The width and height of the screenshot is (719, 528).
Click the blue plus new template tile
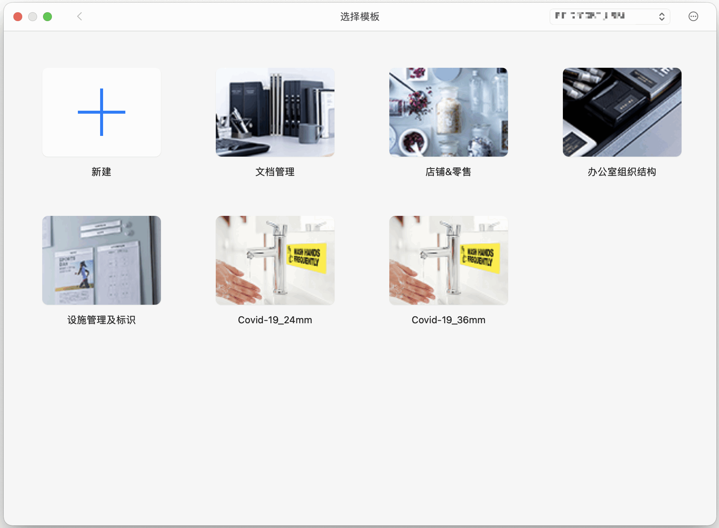click(101, 112)
